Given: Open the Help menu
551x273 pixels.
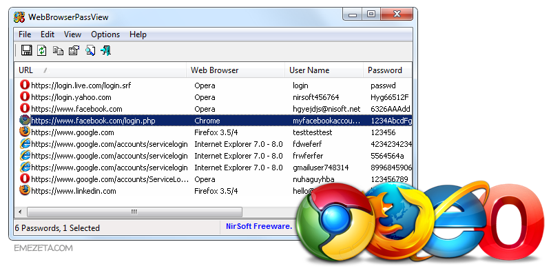Looking at the screenshot, I should (138, 34).
